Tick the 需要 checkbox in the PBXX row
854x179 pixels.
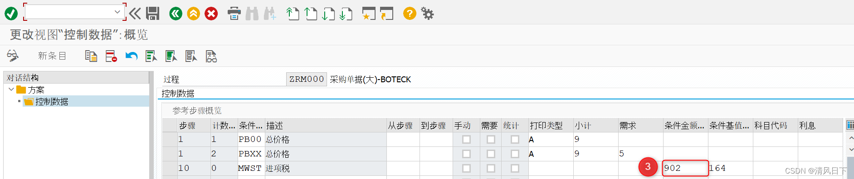pos(491,154)
